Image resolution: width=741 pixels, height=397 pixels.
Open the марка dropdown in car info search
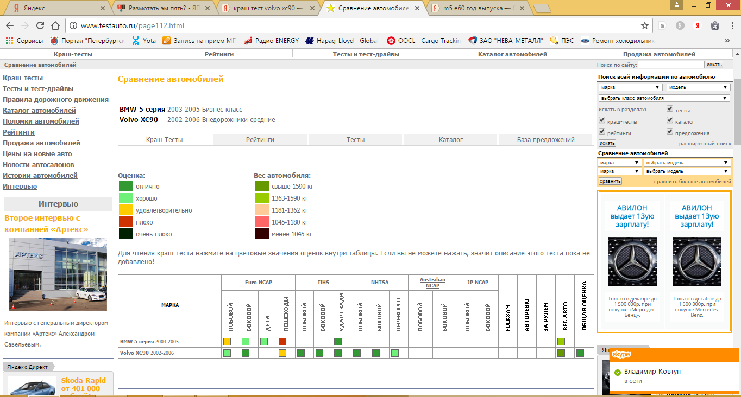tap(630, 87)
